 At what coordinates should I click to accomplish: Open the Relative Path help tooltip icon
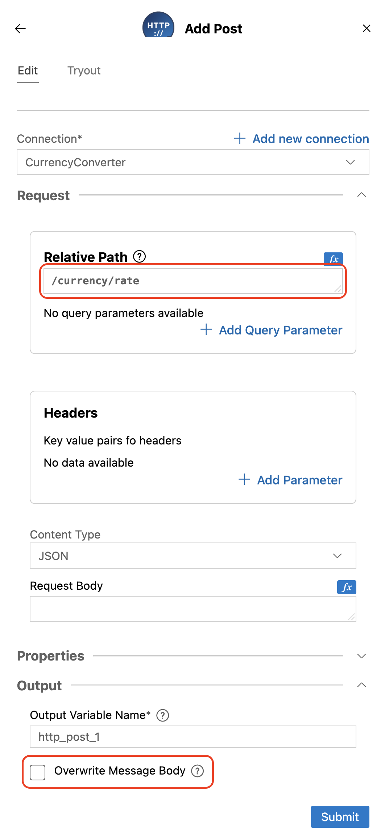click(x=139, y=256)
